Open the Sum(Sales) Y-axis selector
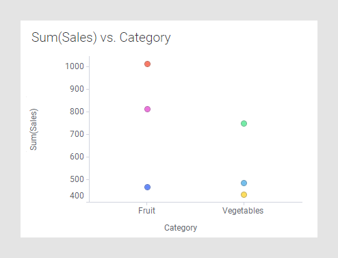 34,129
